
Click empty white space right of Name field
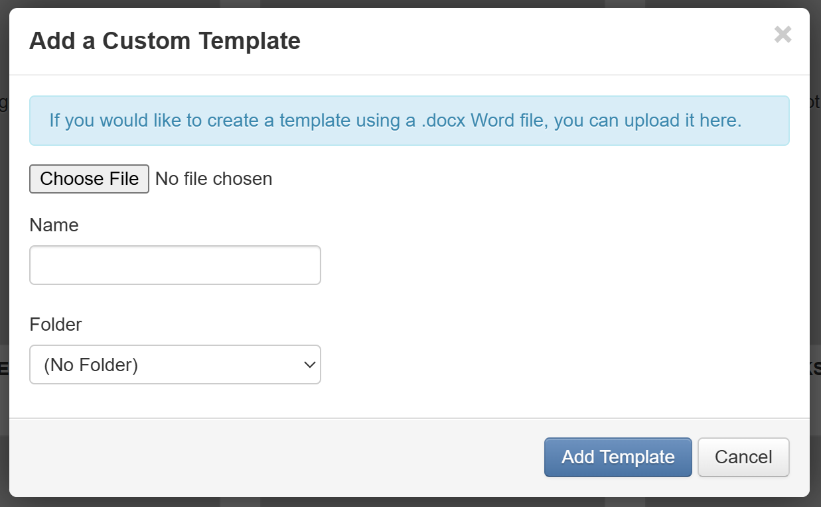[x=531, y=265]
